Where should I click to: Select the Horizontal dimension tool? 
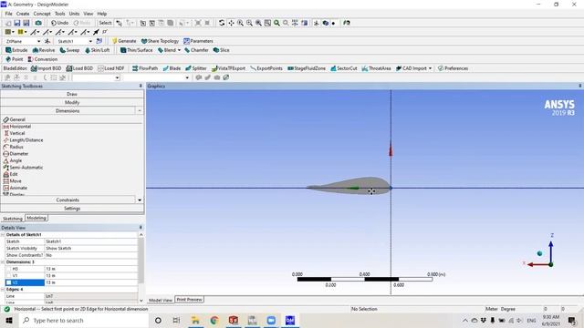[x=17, y=127]
